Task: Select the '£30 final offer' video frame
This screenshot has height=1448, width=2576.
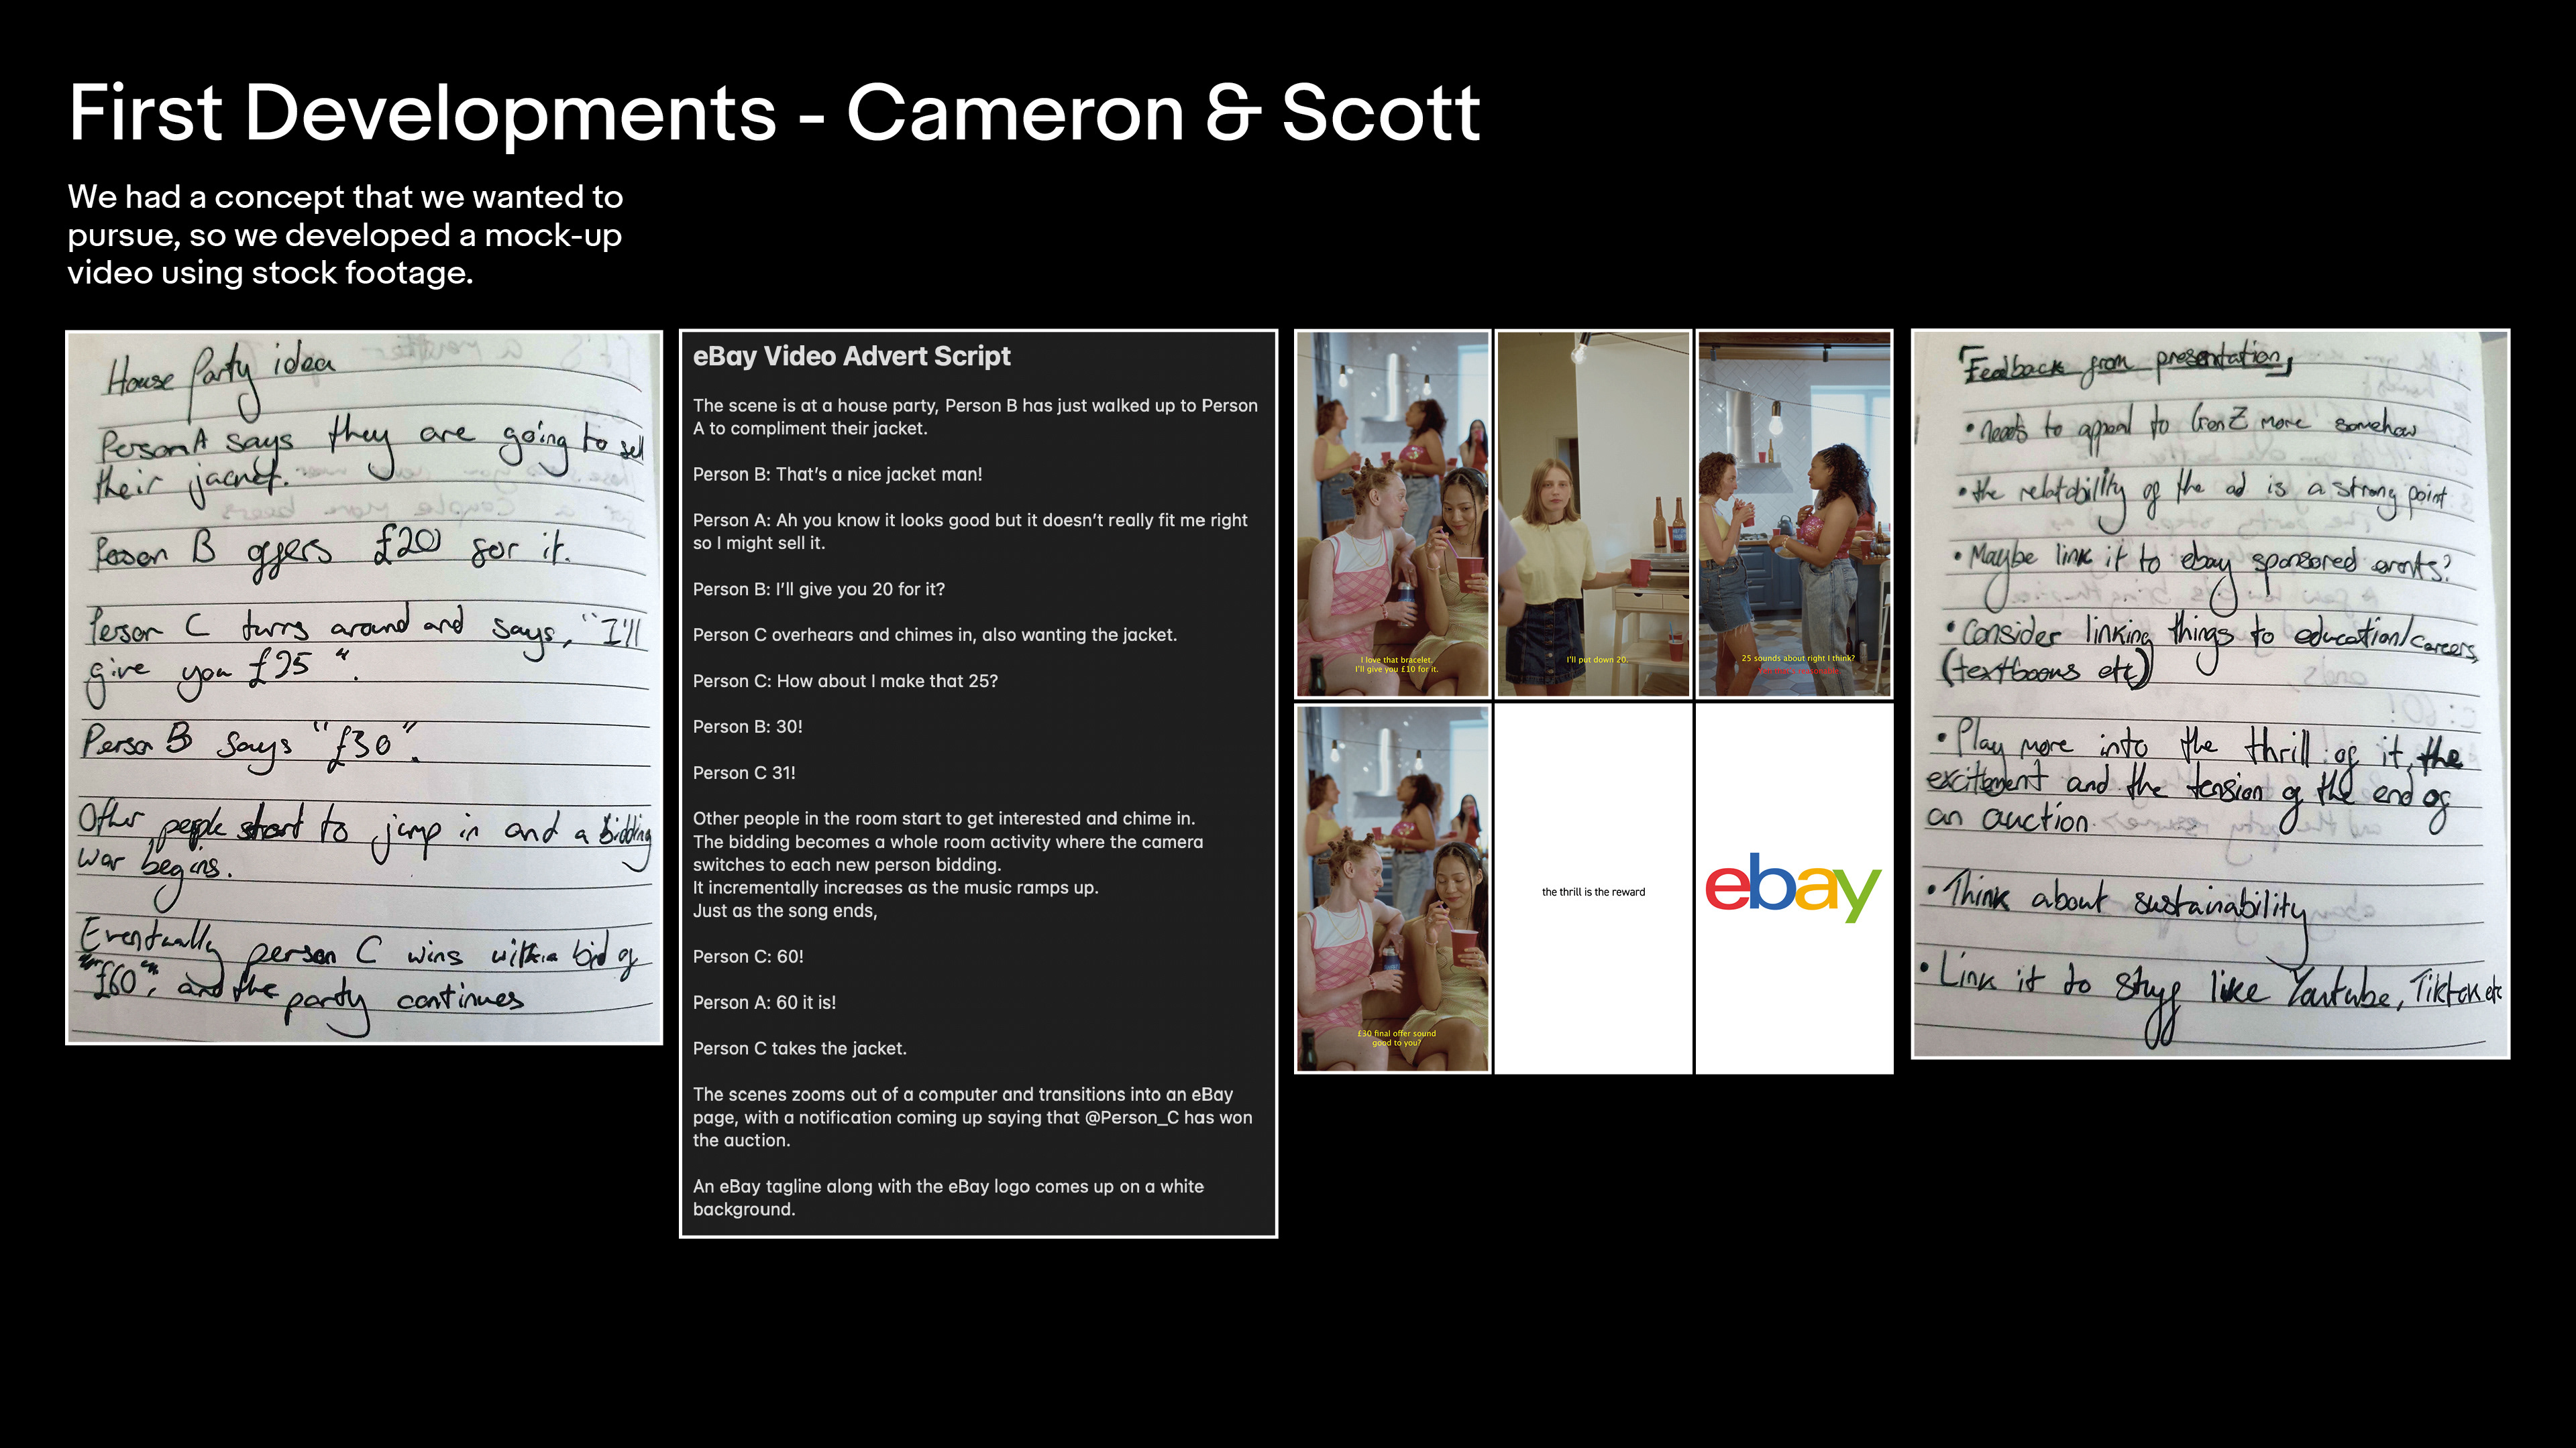Action: pyautogui.click(x=1392, y=888)
